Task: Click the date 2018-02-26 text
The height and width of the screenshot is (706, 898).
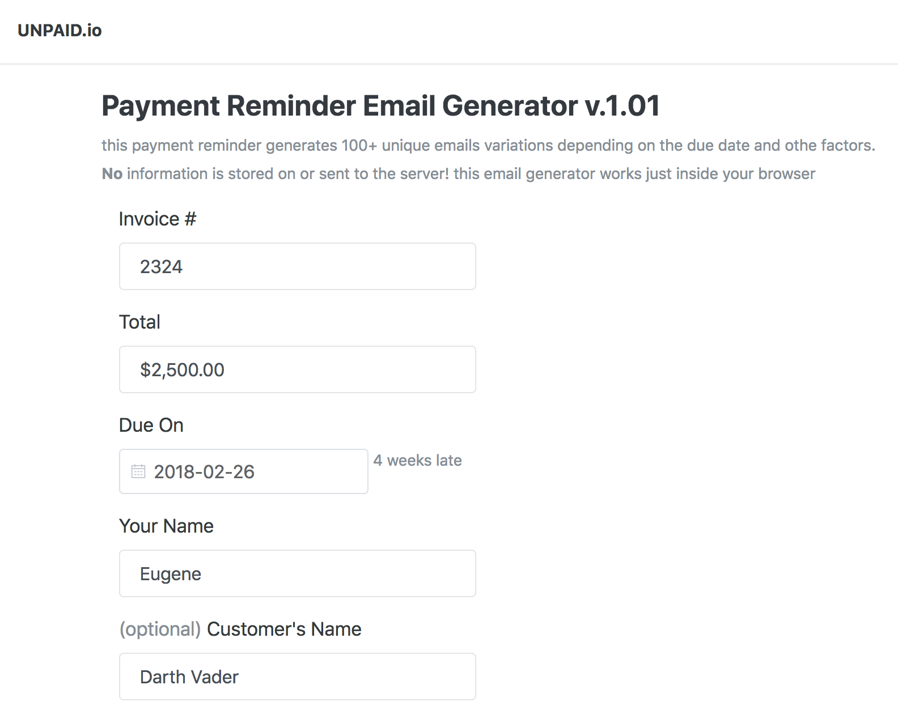Action: pyautogui.click(x=205, y=471)
